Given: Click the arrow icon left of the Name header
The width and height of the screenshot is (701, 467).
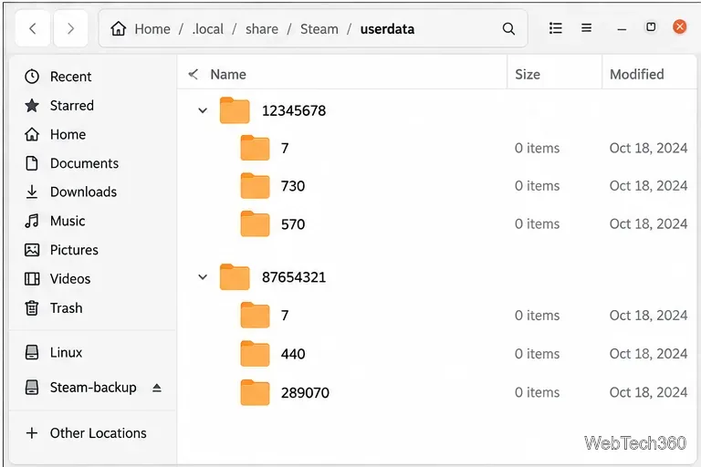Looking at the screenshot, I should pyautogui.click(x=194, y=74).
